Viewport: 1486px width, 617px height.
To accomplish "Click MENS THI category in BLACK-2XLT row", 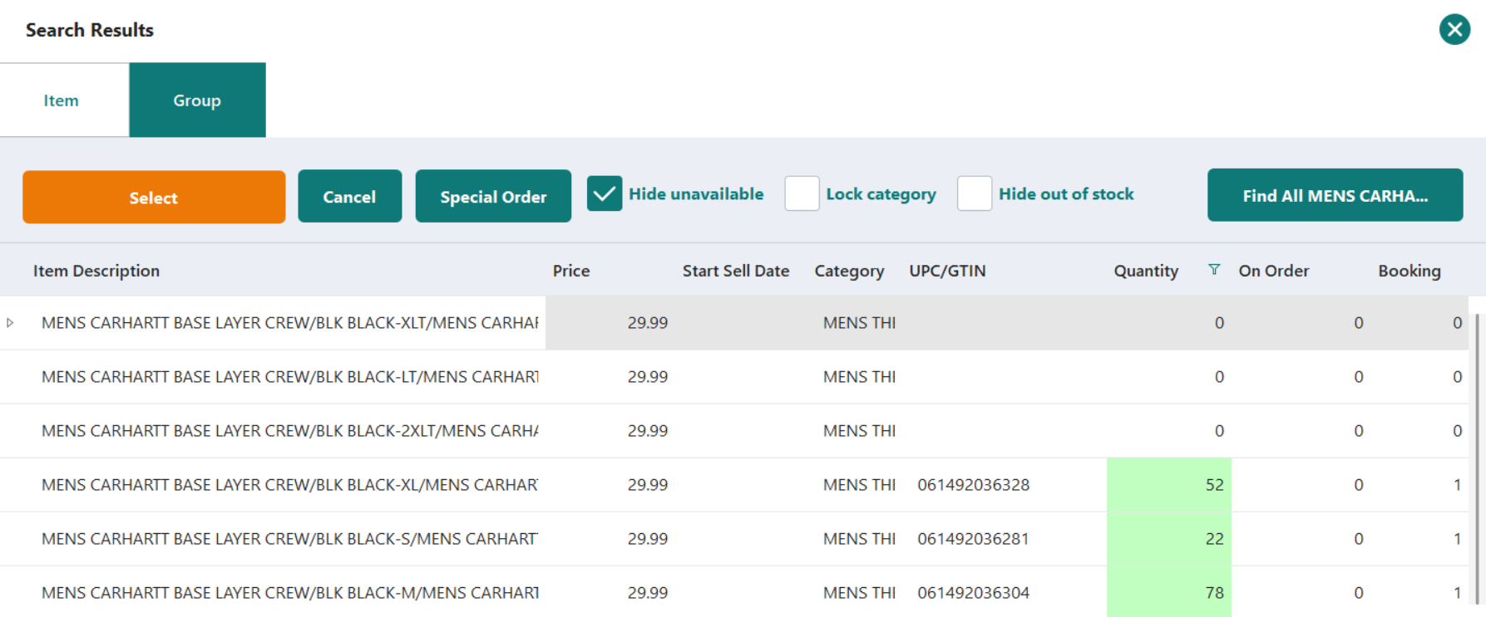I will point(859,431).
